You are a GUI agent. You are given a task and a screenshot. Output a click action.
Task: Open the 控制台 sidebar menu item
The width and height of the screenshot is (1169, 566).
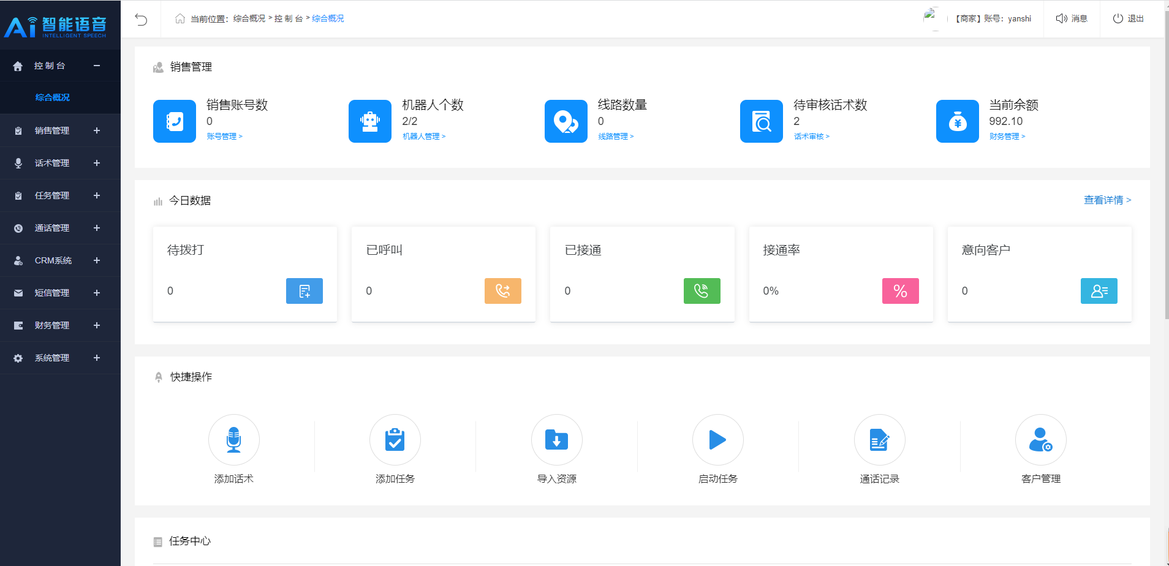click(60, 66)
